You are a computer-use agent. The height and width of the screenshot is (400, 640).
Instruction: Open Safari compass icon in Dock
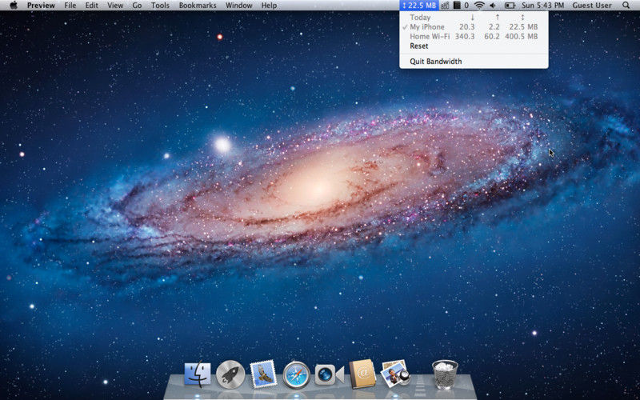[x=296, y=374]
